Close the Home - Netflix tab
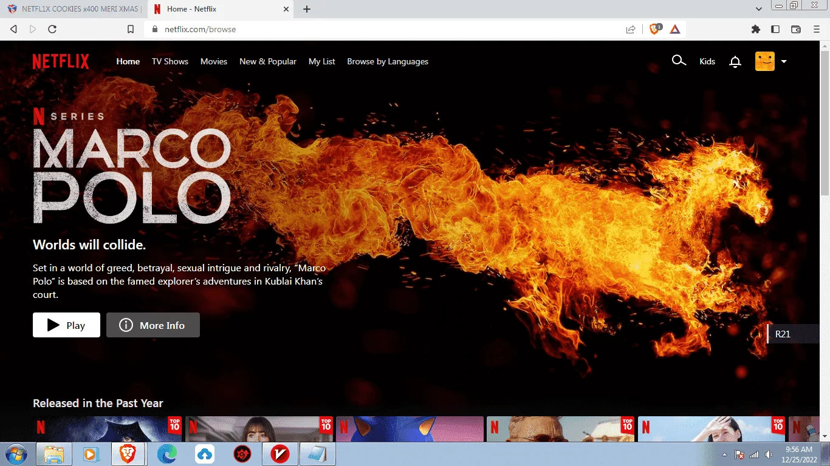 point(286,9)
